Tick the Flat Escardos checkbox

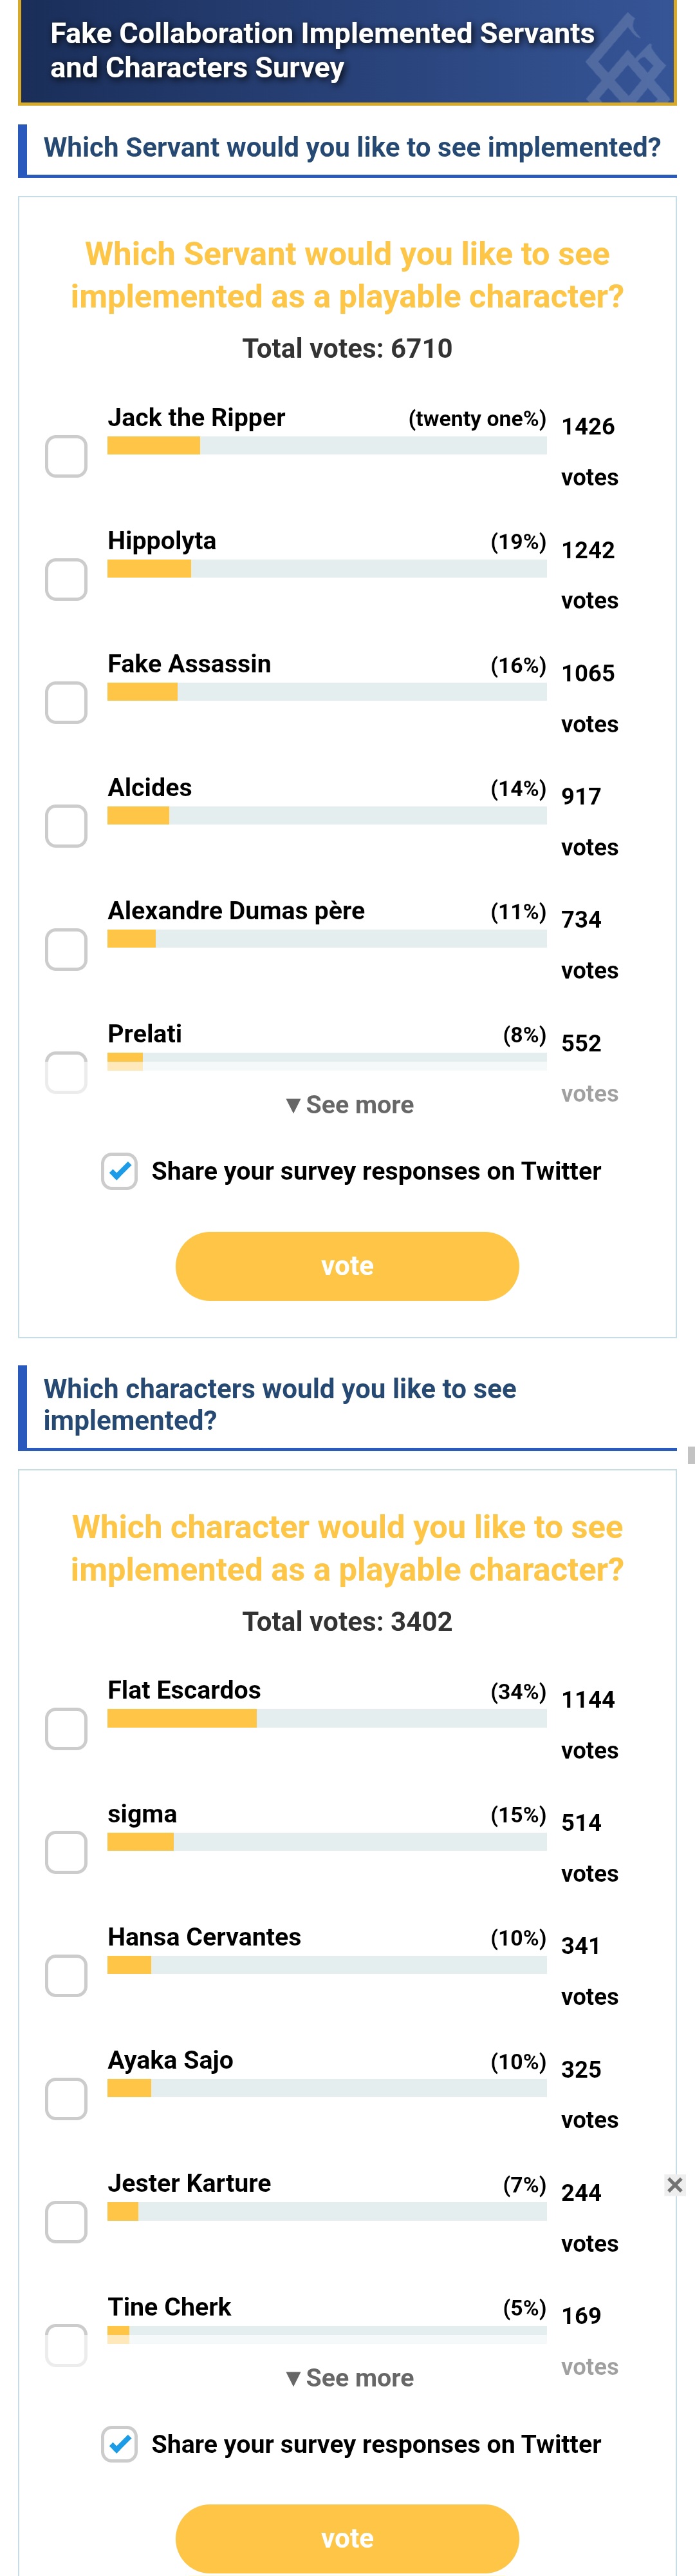point(66,1729)
